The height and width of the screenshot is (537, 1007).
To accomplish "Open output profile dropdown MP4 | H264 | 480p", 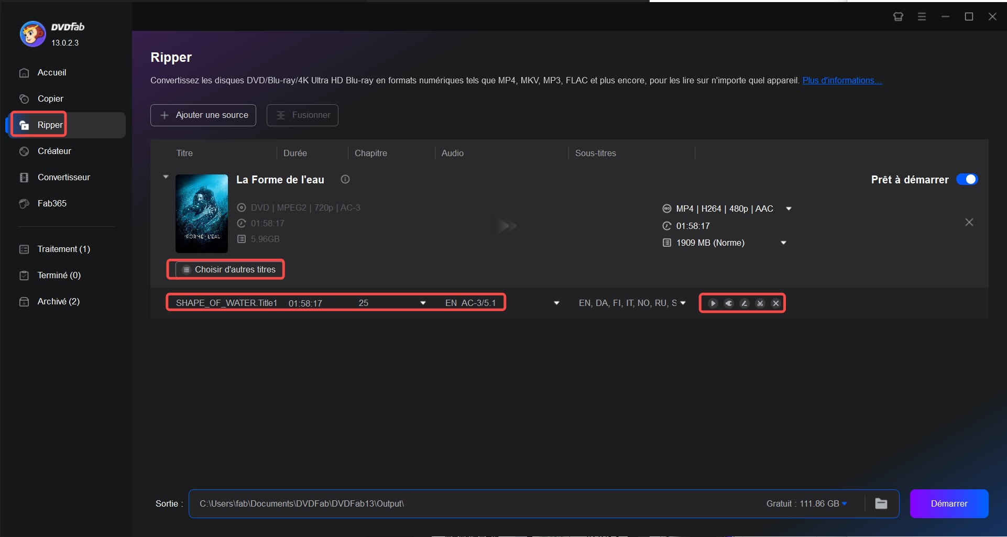I will coord(789,209).
